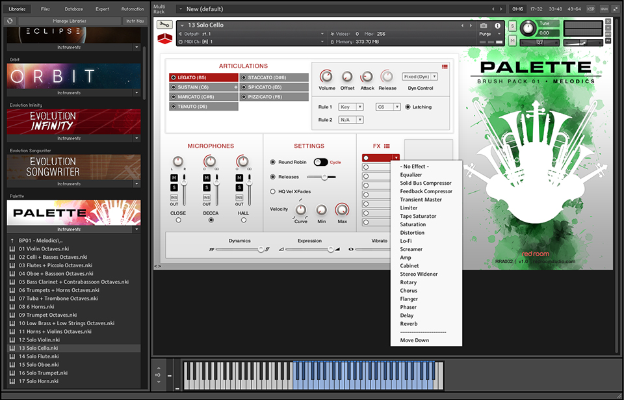This screenshot has width=624, height=400.
Task: Choose Equalizer from the FX menu
Action: coord(411,175)
